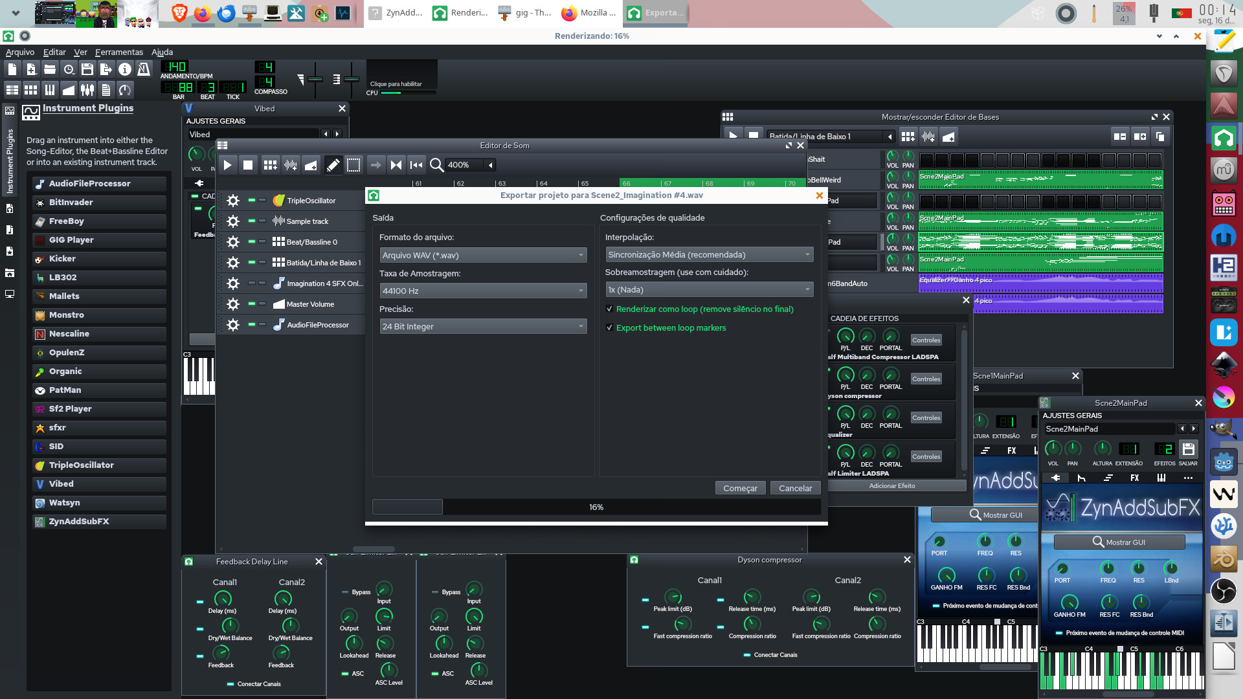Open the Arquivo menu

[20, 52]
